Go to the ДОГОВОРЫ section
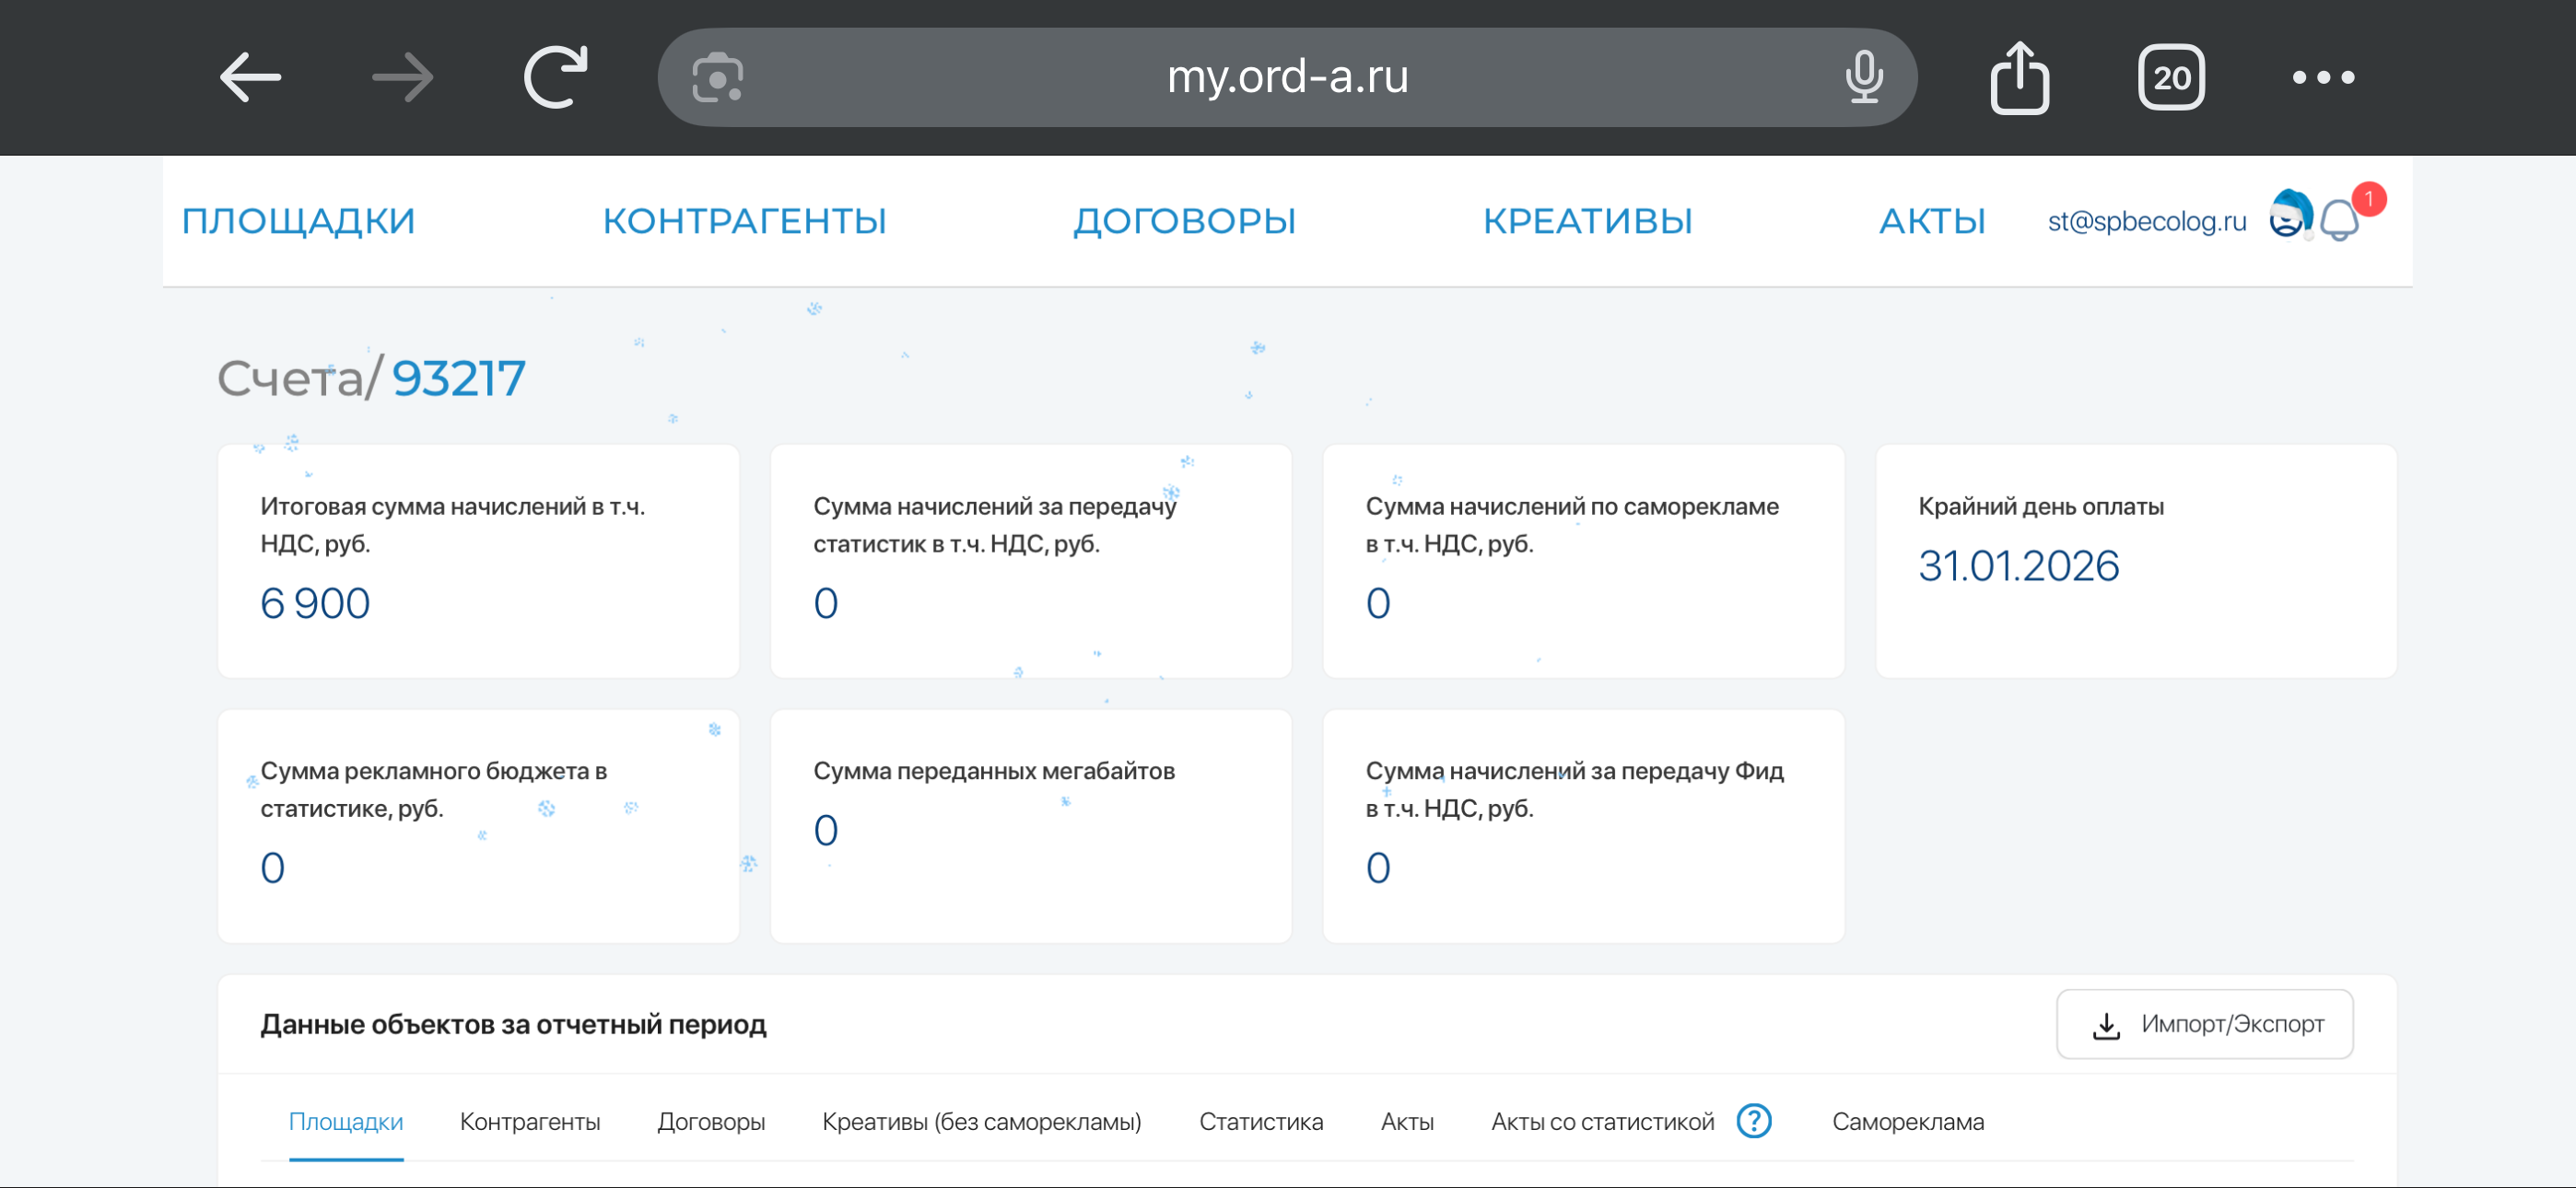Image resolution: width=2576 pixels, height=1188 pixels. [1184, 221]
